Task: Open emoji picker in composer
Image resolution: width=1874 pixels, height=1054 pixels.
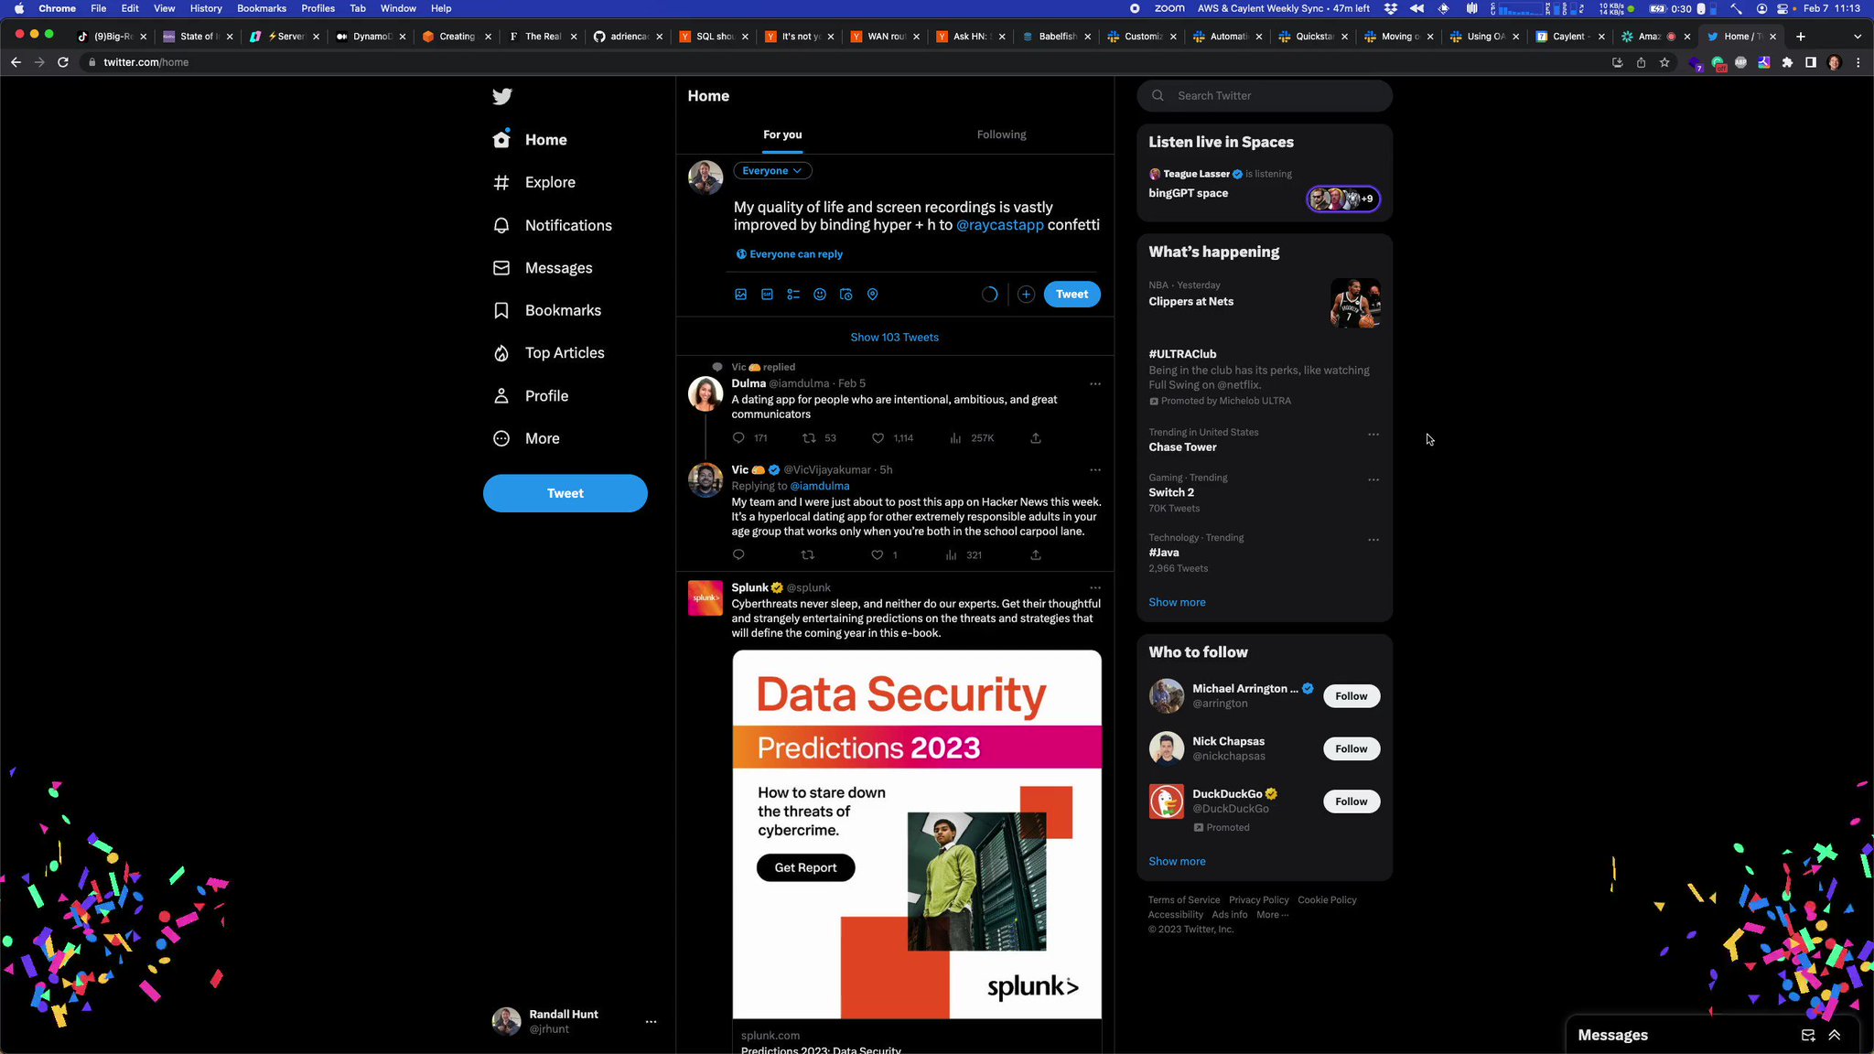Action: (x=820, y=295)
